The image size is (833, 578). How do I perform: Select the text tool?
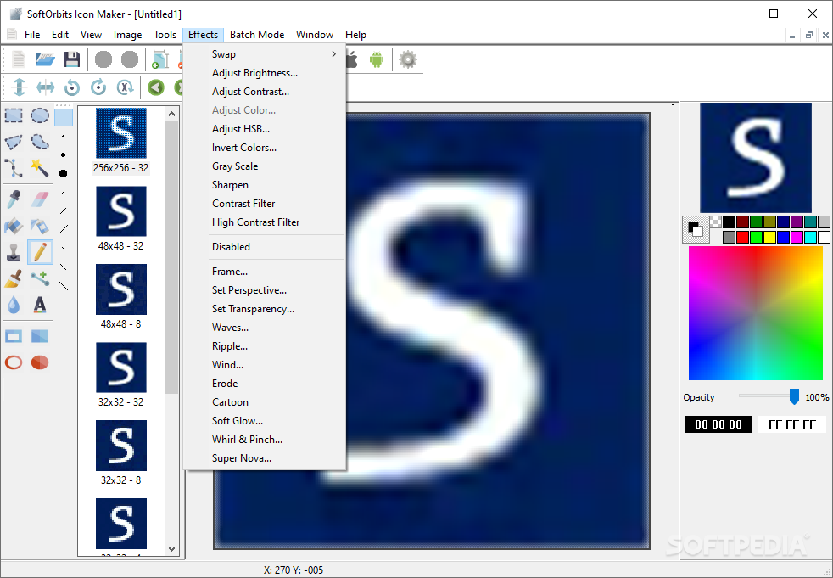coord(40,305)
